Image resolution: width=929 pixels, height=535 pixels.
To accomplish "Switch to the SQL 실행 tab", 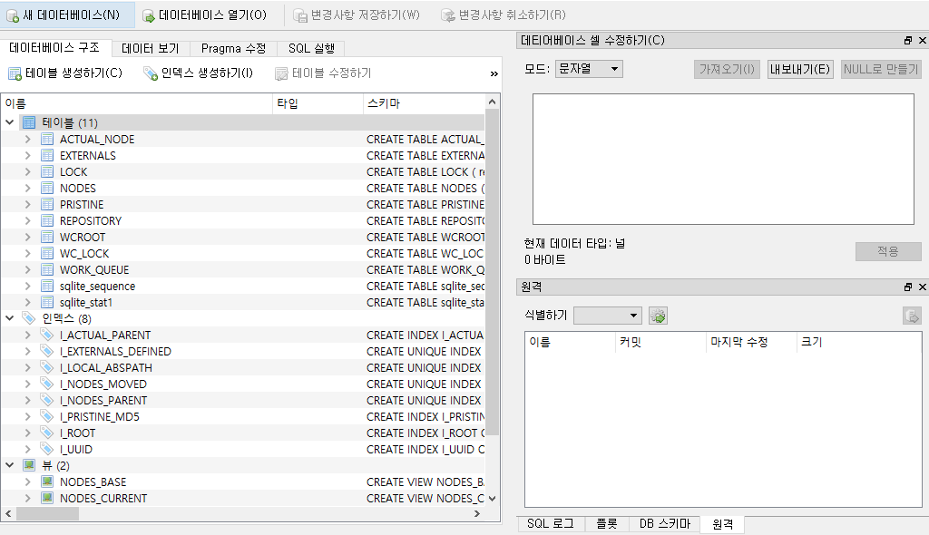I will [311, 49].
